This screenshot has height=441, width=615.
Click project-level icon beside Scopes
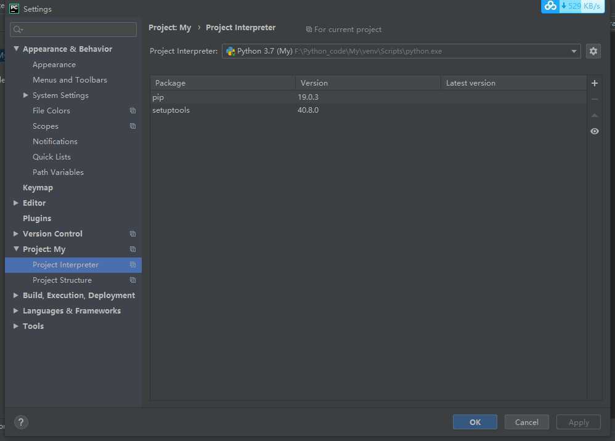click(x=132, y=126)
